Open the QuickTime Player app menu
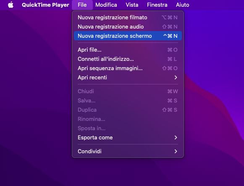 click(x=45, y=5)
